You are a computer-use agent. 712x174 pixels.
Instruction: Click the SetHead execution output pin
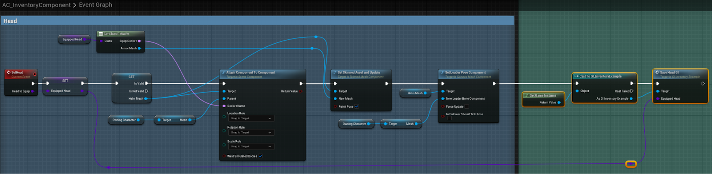pyautogui.click(x=33, y=83)
